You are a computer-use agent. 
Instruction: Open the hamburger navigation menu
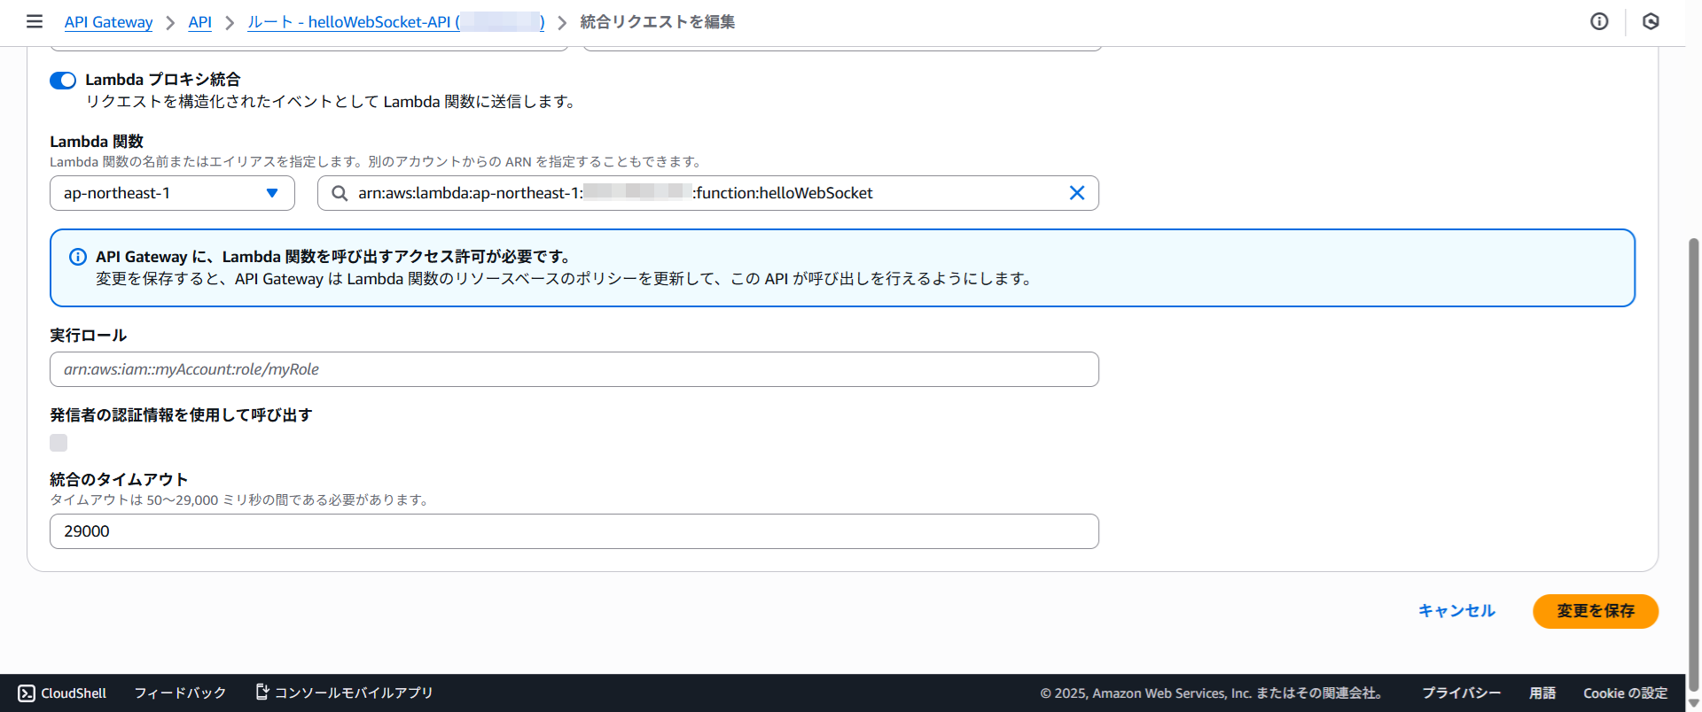35,21
